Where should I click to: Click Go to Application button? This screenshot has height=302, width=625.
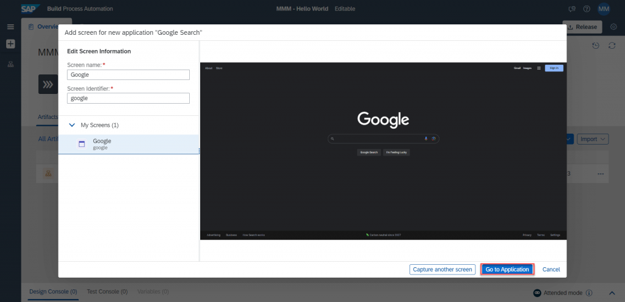click(x=507, y=269)
